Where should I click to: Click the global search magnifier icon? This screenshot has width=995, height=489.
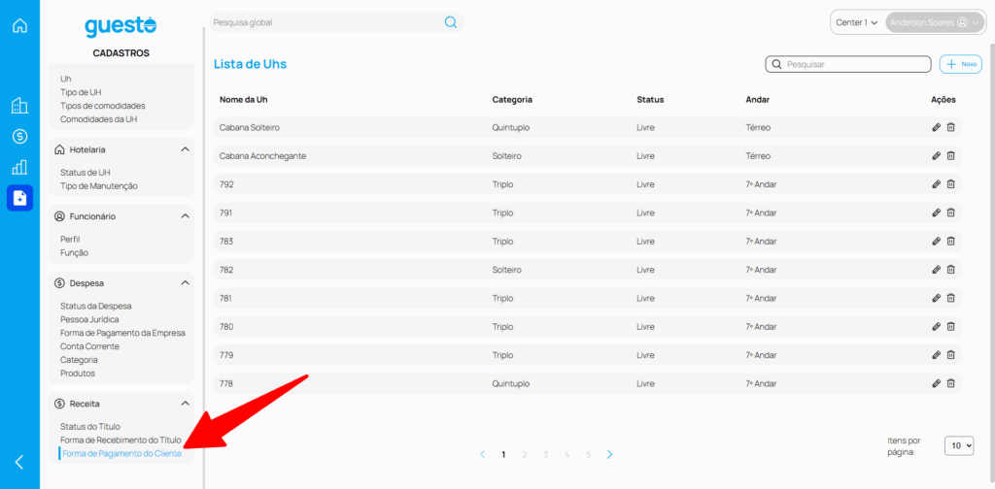[451, 22]
